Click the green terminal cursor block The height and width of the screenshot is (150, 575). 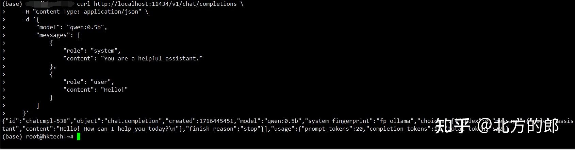click(x=79, y=137)
